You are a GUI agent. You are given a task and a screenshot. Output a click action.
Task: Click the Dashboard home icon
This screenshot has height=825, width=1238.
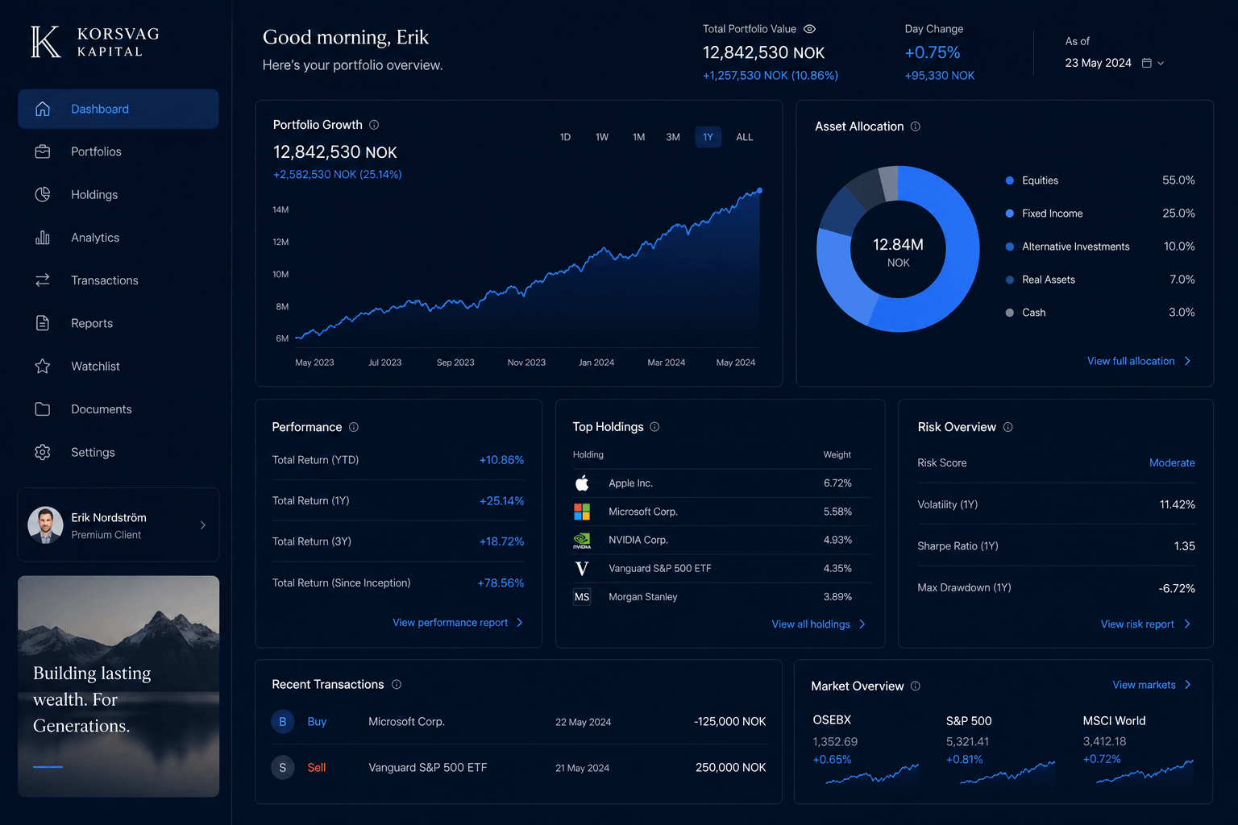click(x=43, y=109)
